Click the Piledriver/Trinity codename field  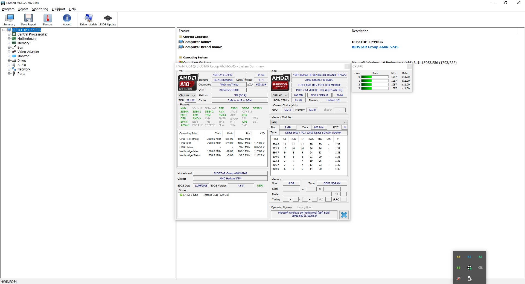[x=229, y=85]
